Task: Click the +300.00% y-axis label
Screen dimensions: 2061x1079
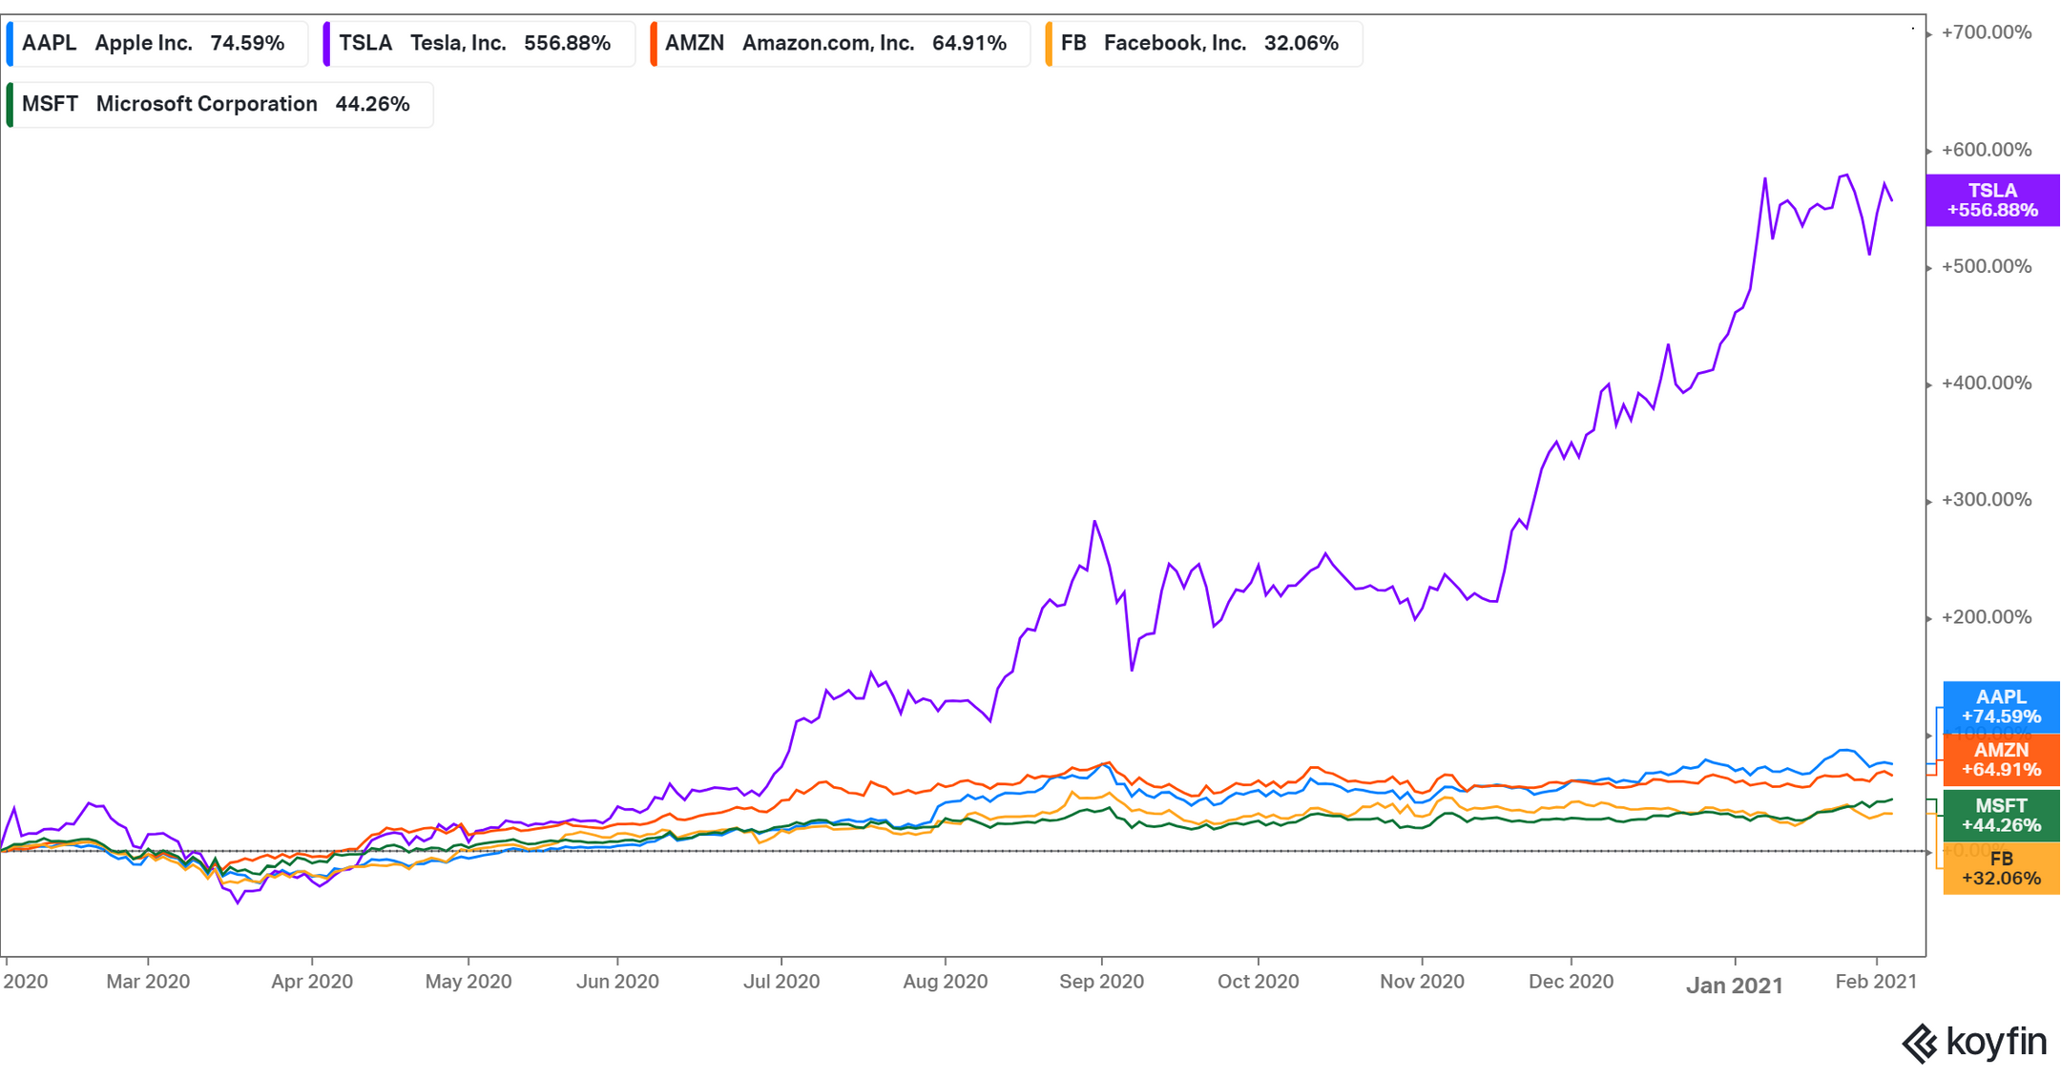Action: 1987,500
